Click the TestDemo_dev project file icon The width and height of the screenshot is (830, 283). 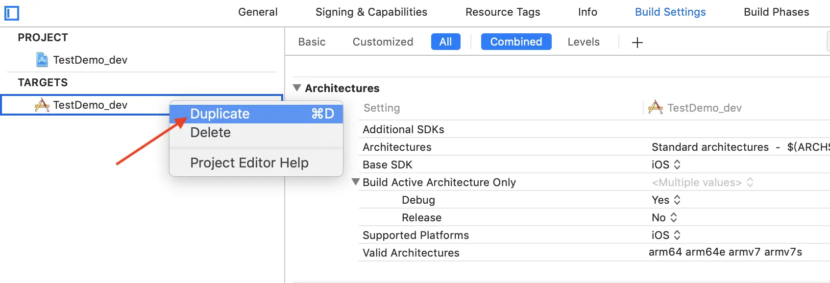42,60
